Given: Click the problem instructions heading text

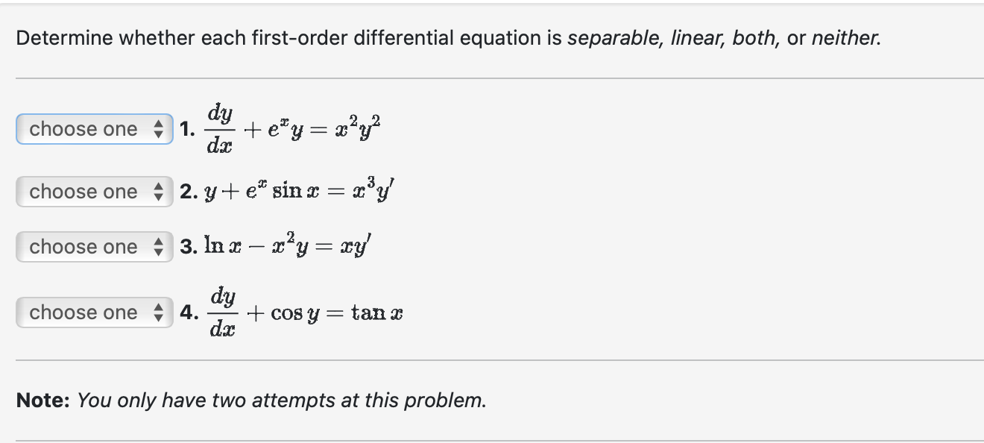Looking at the screenshot, I should (x=447, y=37).
